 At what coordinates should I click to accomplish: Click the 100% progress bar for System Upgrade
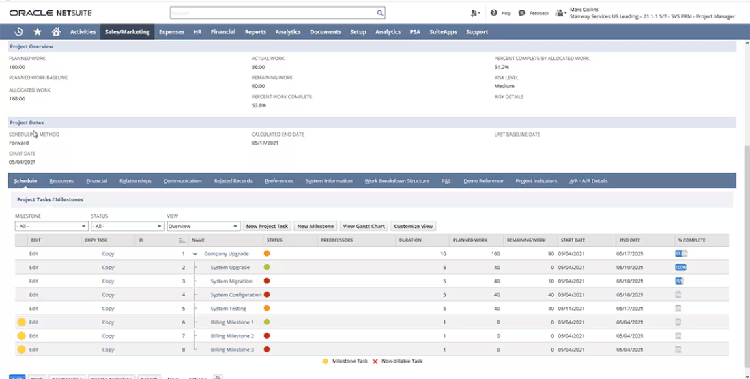point(680,267)
